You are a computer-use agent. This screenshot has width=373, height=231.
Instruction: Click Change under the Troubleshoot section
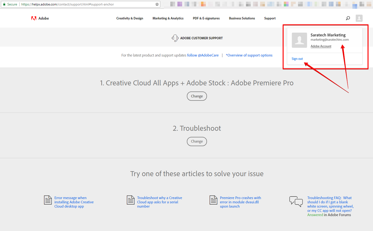197,141
